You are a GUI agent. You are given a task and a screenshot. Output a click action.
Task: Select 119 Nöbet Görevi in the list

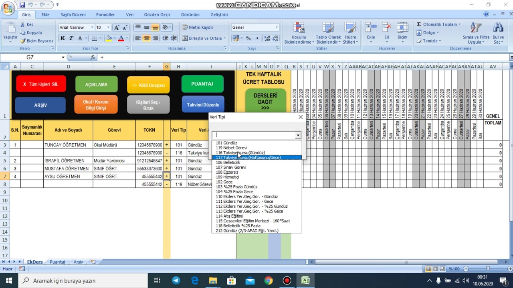(256, 148)
